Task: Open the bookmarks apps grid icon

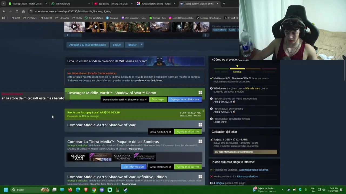Action: pos(4,18)
